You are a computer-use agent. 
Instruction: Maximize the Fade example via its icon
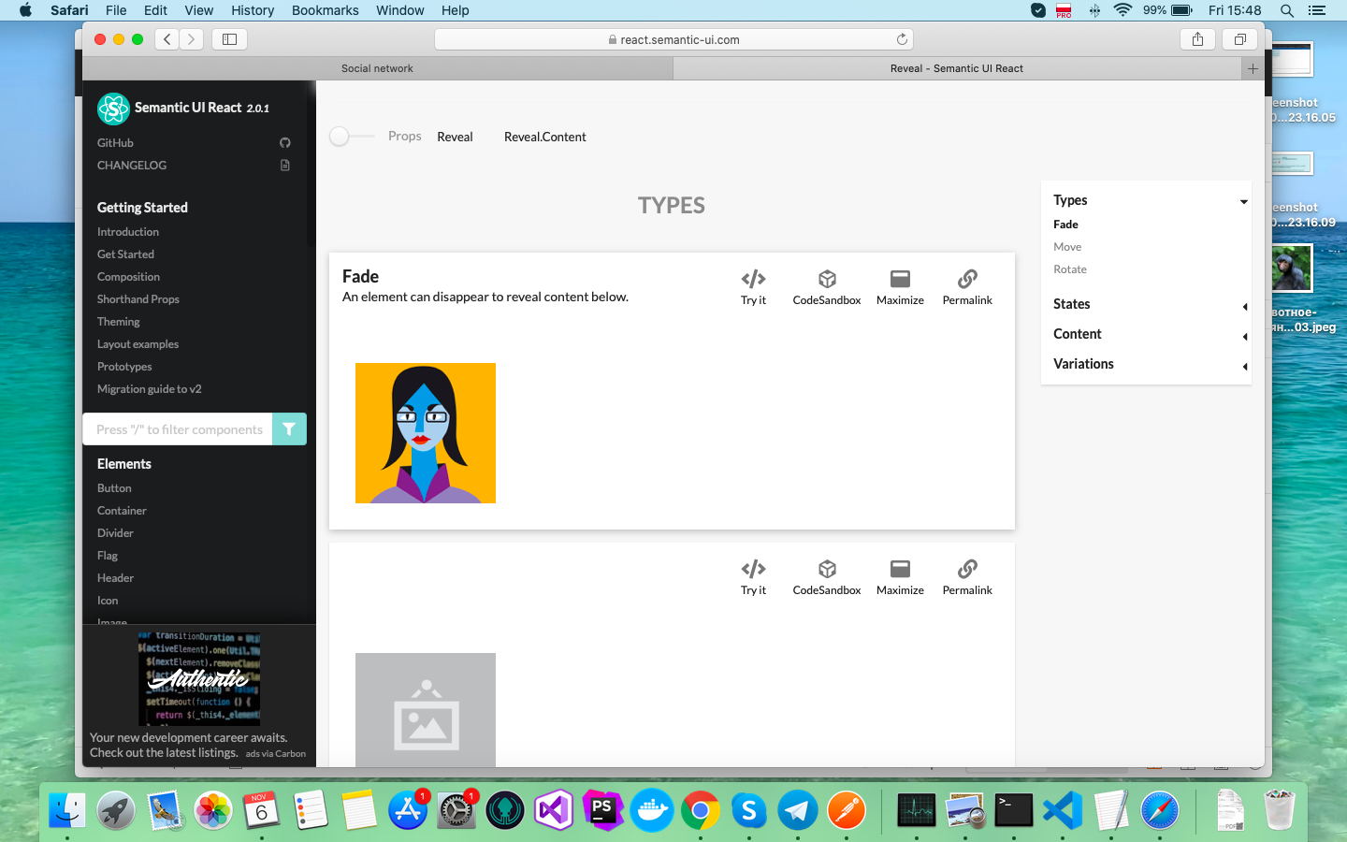click(x=899, y=279)
